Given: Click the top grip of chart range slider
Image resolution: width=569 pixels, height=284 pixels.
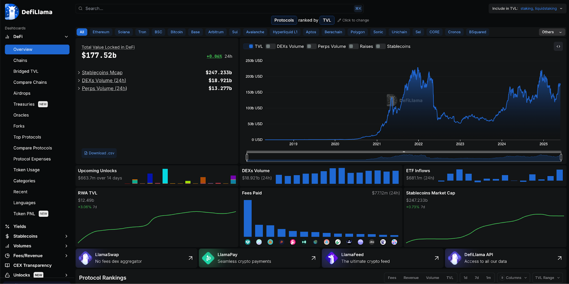Looking at the screenshot, I should 404,152.
